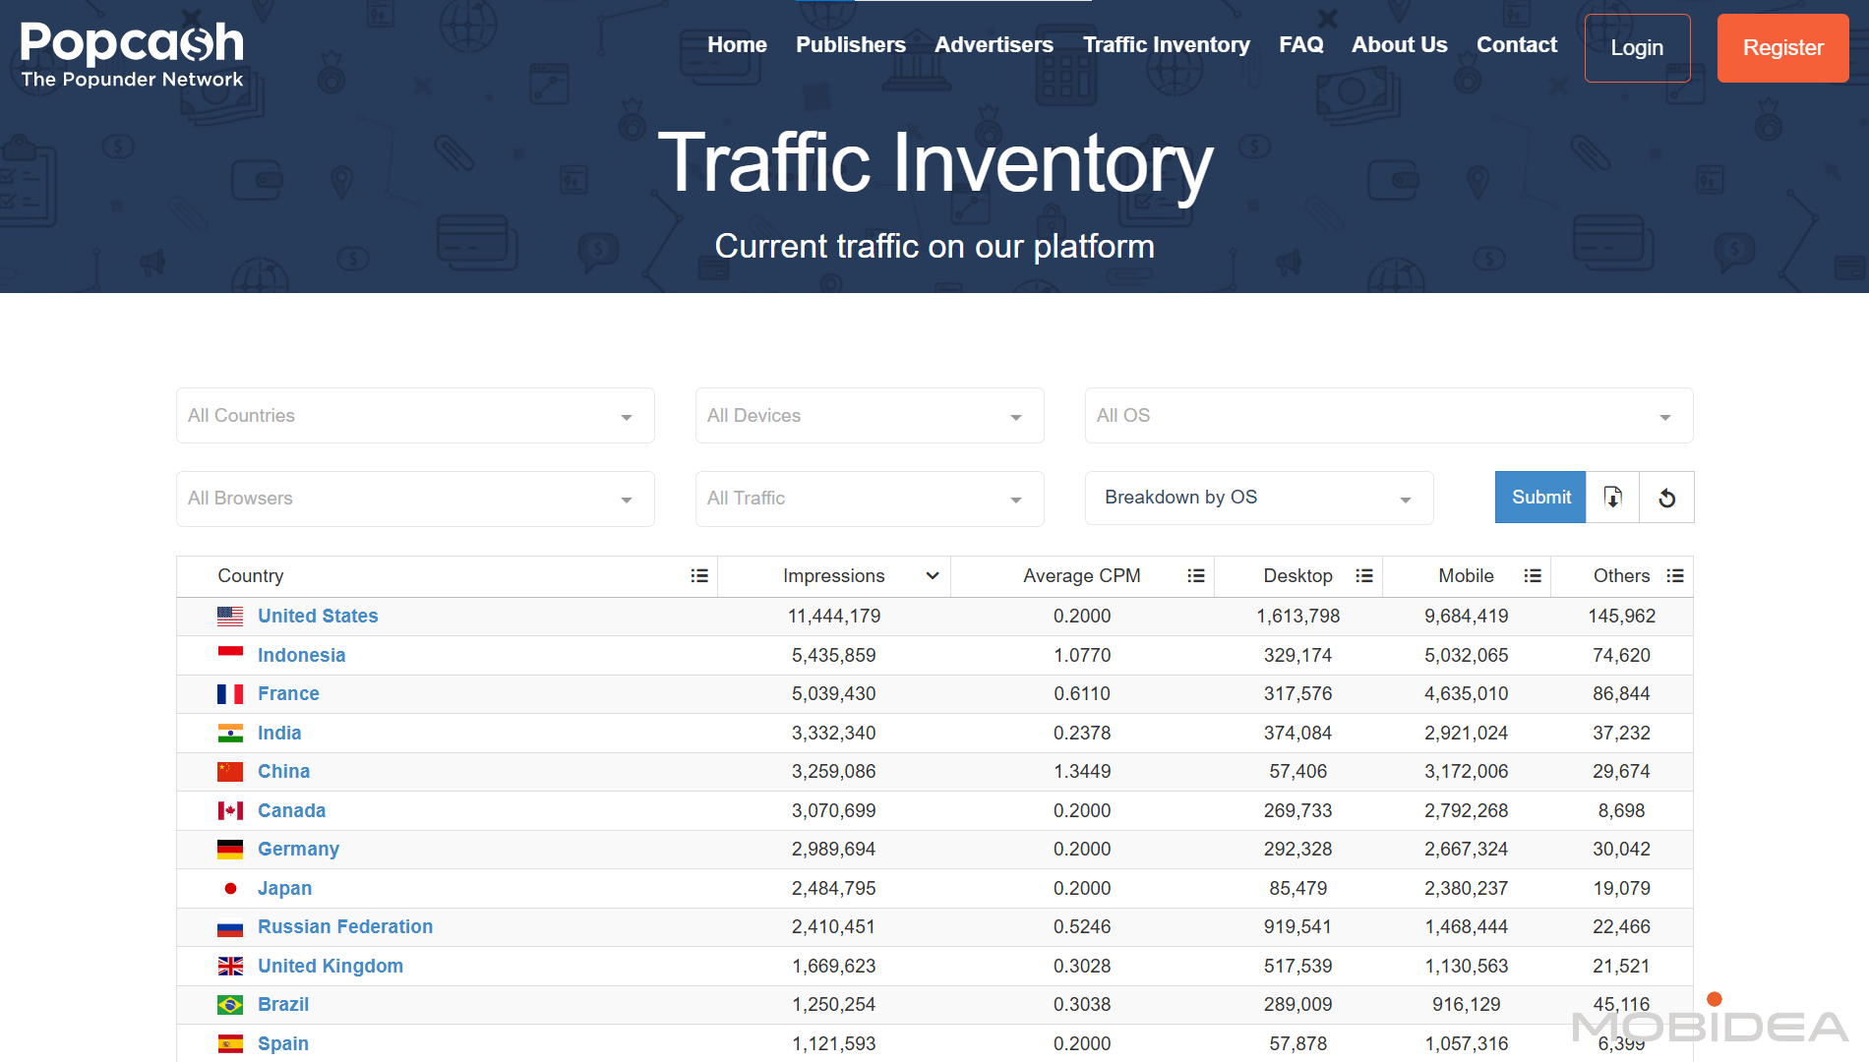Open the All Traffic dropdown

click(870, 499)
